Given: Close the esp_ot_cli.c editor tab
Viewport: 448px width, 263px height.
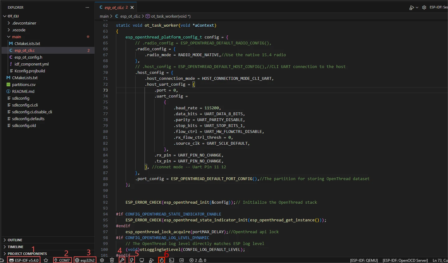Looking at the screenshot, I should pyautogui.click(x=132, y=7).
